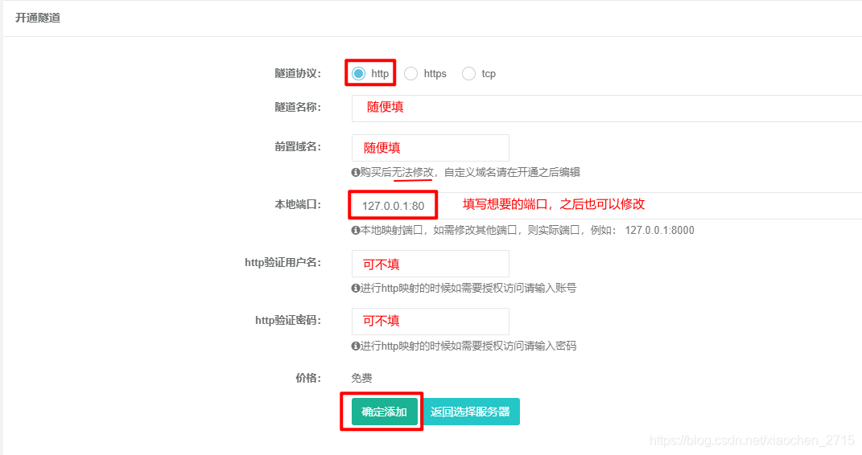The image size is (862, 455).
Task: Choose the tcp tunnel protocol option
Action: pos(468,73)
